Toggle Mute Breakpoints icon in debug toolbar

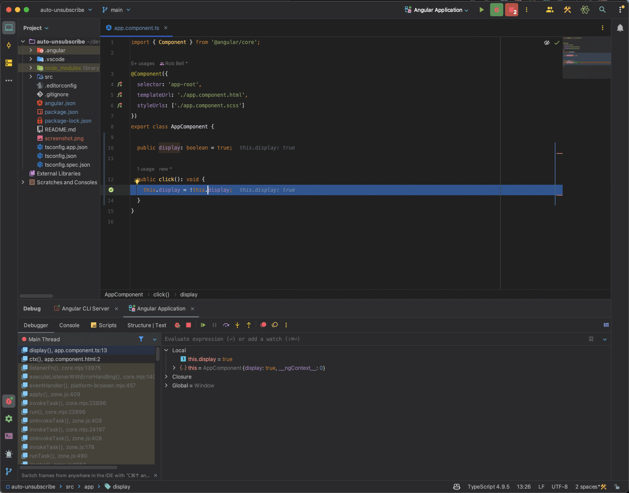click(275, 325)
